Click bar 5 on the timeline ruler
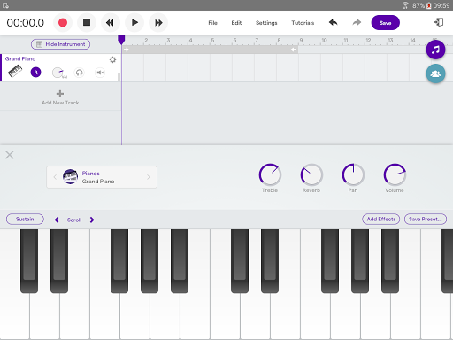Image resolution: width=453 pixels, height=340 pixels. (x=212, y=40)
